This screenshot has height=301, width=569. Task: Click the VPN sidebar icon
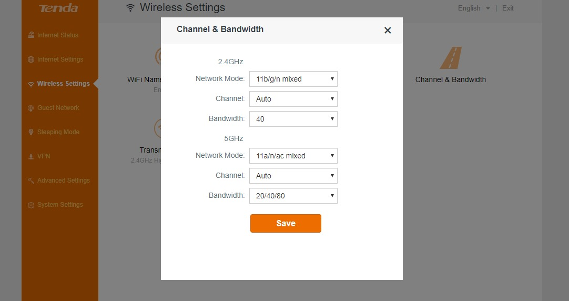tap(31, 156)
